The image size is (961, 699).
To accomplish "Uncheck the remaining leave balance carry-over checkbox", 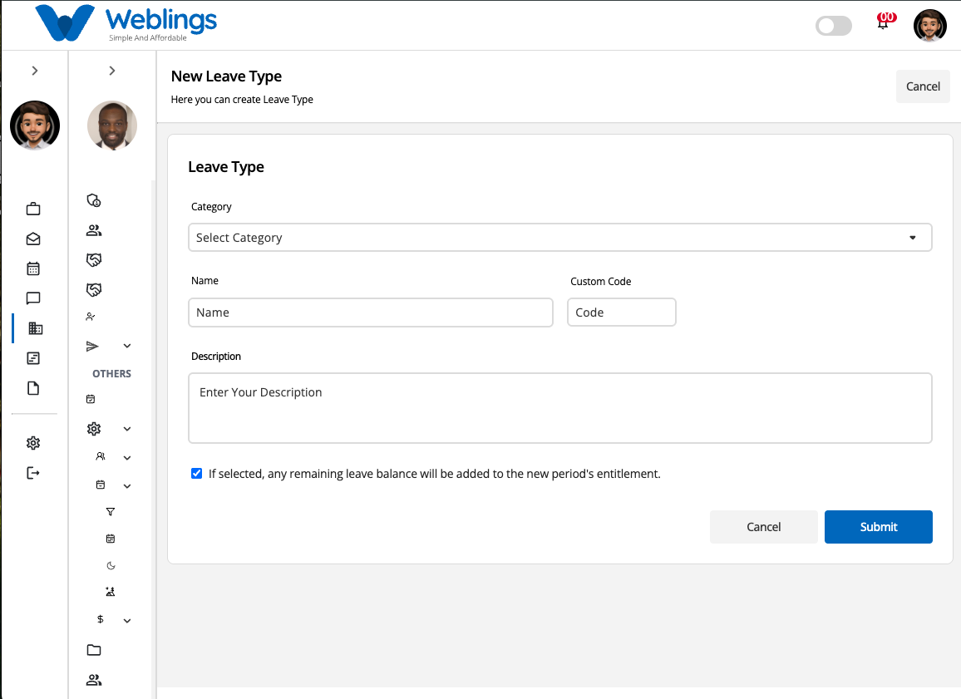I will click(x=197, y=474).
